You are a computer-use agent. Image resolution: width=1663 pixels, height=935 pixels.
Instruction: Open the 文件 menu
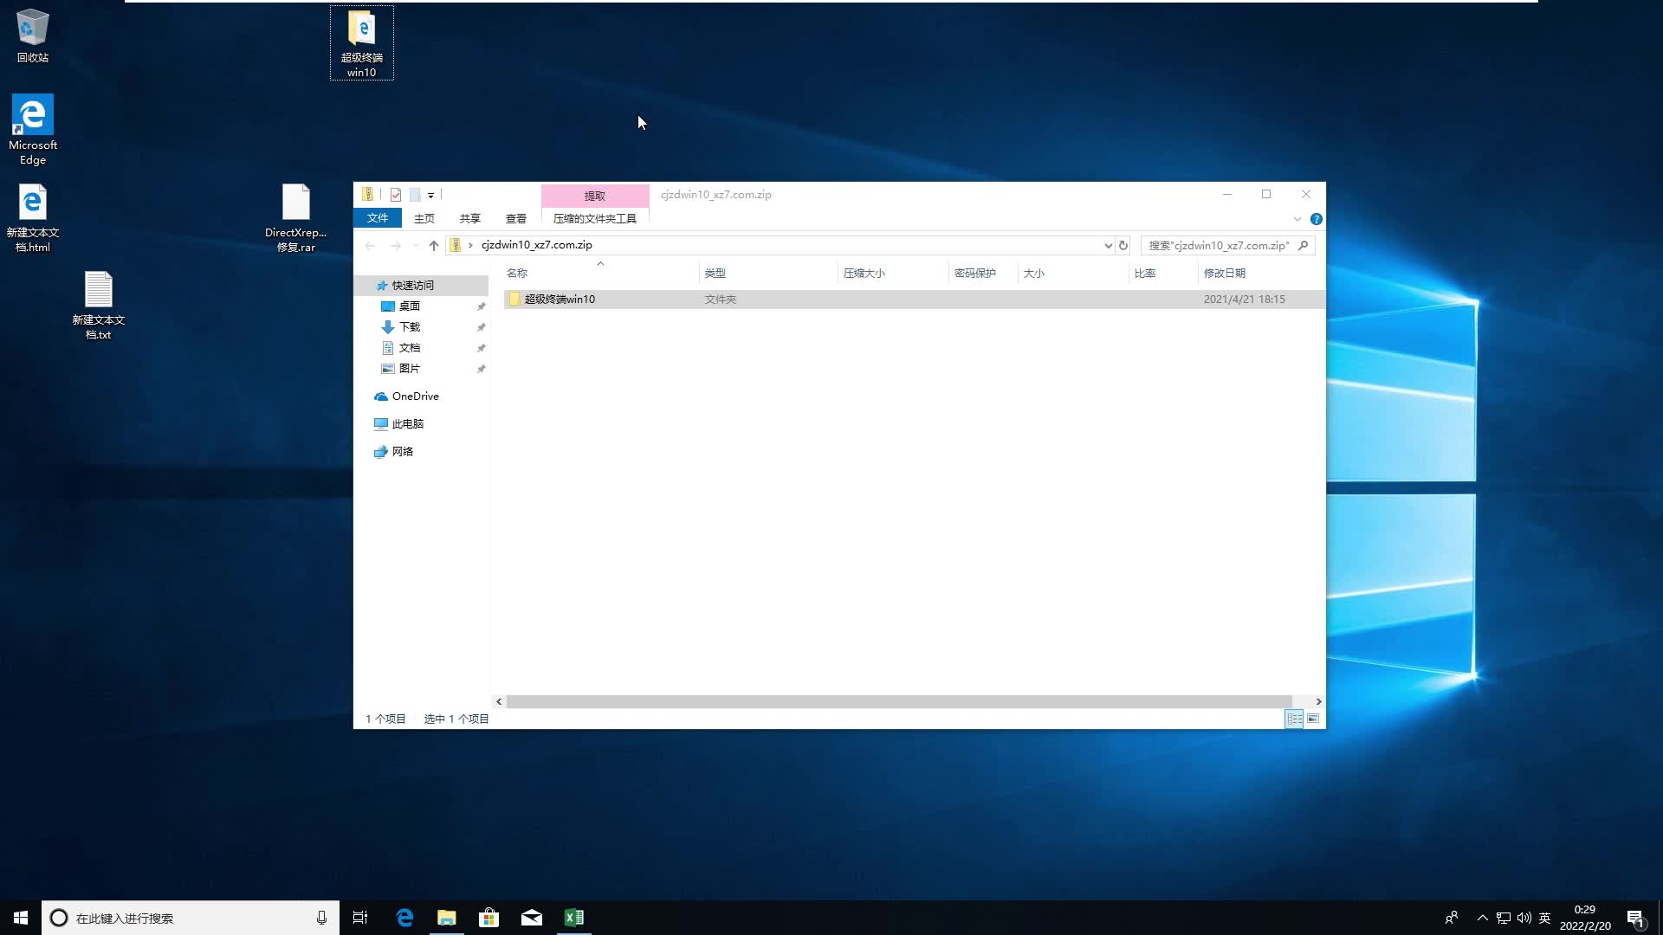[x=378, y=218]
